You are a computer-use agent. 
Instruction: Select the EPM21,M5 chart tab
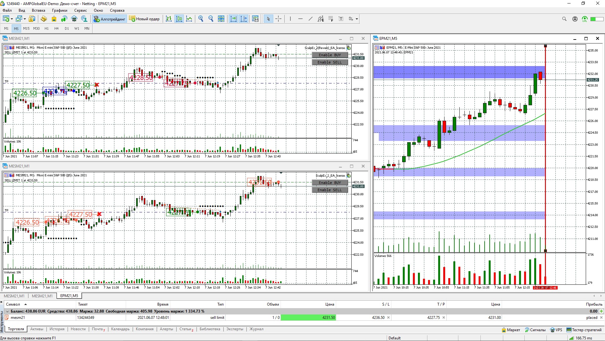point(69,296)
